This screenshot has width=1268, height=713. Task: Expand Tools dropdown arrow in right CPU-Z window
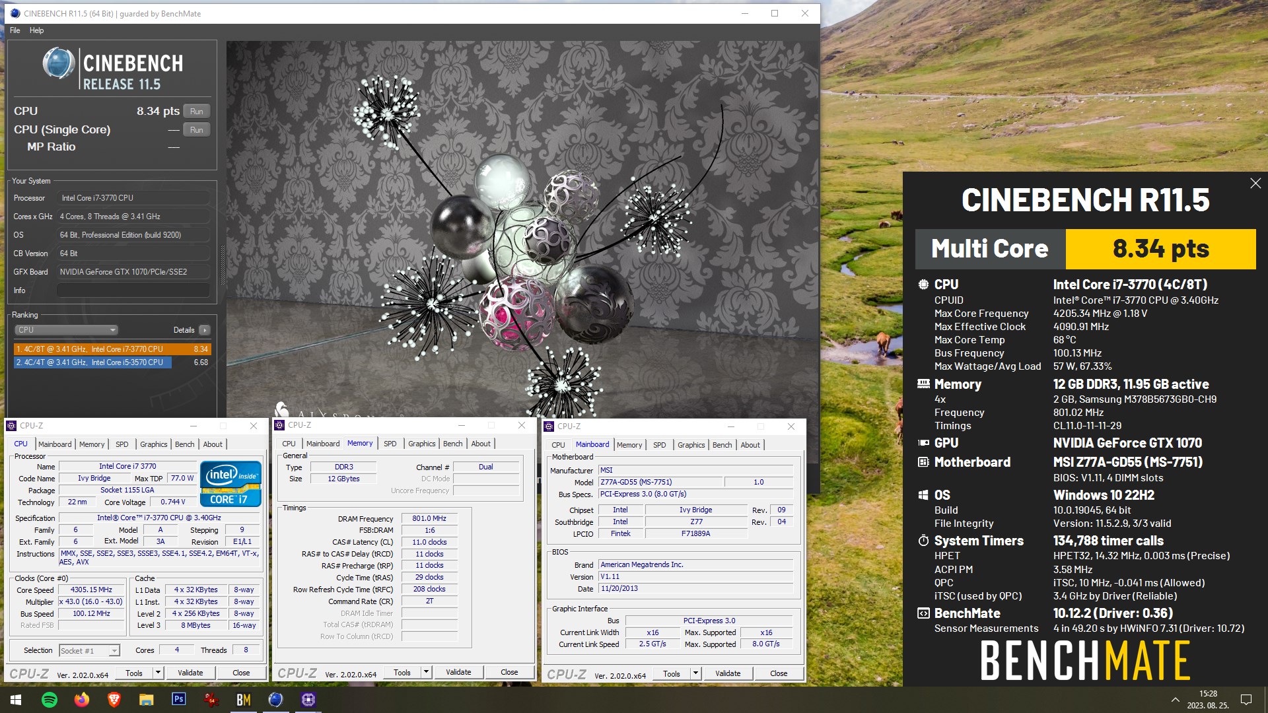(695, 673)
